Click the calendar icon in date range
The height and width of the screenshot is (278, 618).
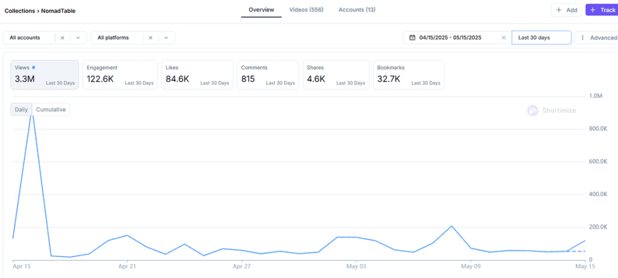pos(412,37)
